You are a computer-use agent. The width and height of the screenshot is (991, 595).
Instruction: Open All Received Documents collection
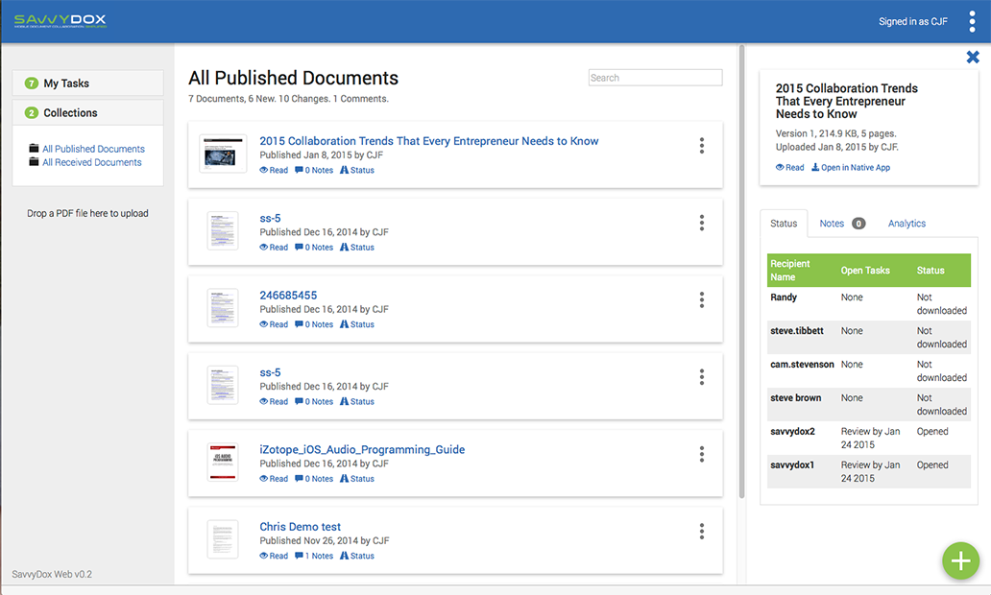(91, 162)
